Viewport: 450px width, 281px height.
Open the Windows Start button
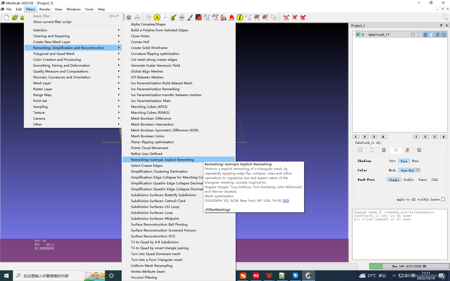[6, 276]
